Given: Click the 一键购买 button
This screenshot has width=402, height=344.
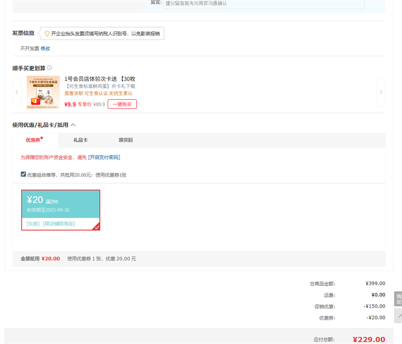Looking at the screenshot, I should pyautogui.click(x=122, y=104).
